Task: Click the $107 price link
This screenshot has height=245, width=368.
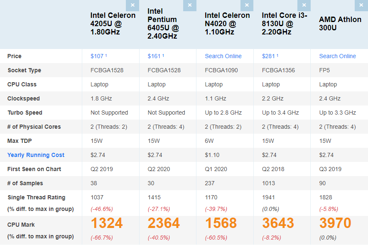Action: pos(97,56)
